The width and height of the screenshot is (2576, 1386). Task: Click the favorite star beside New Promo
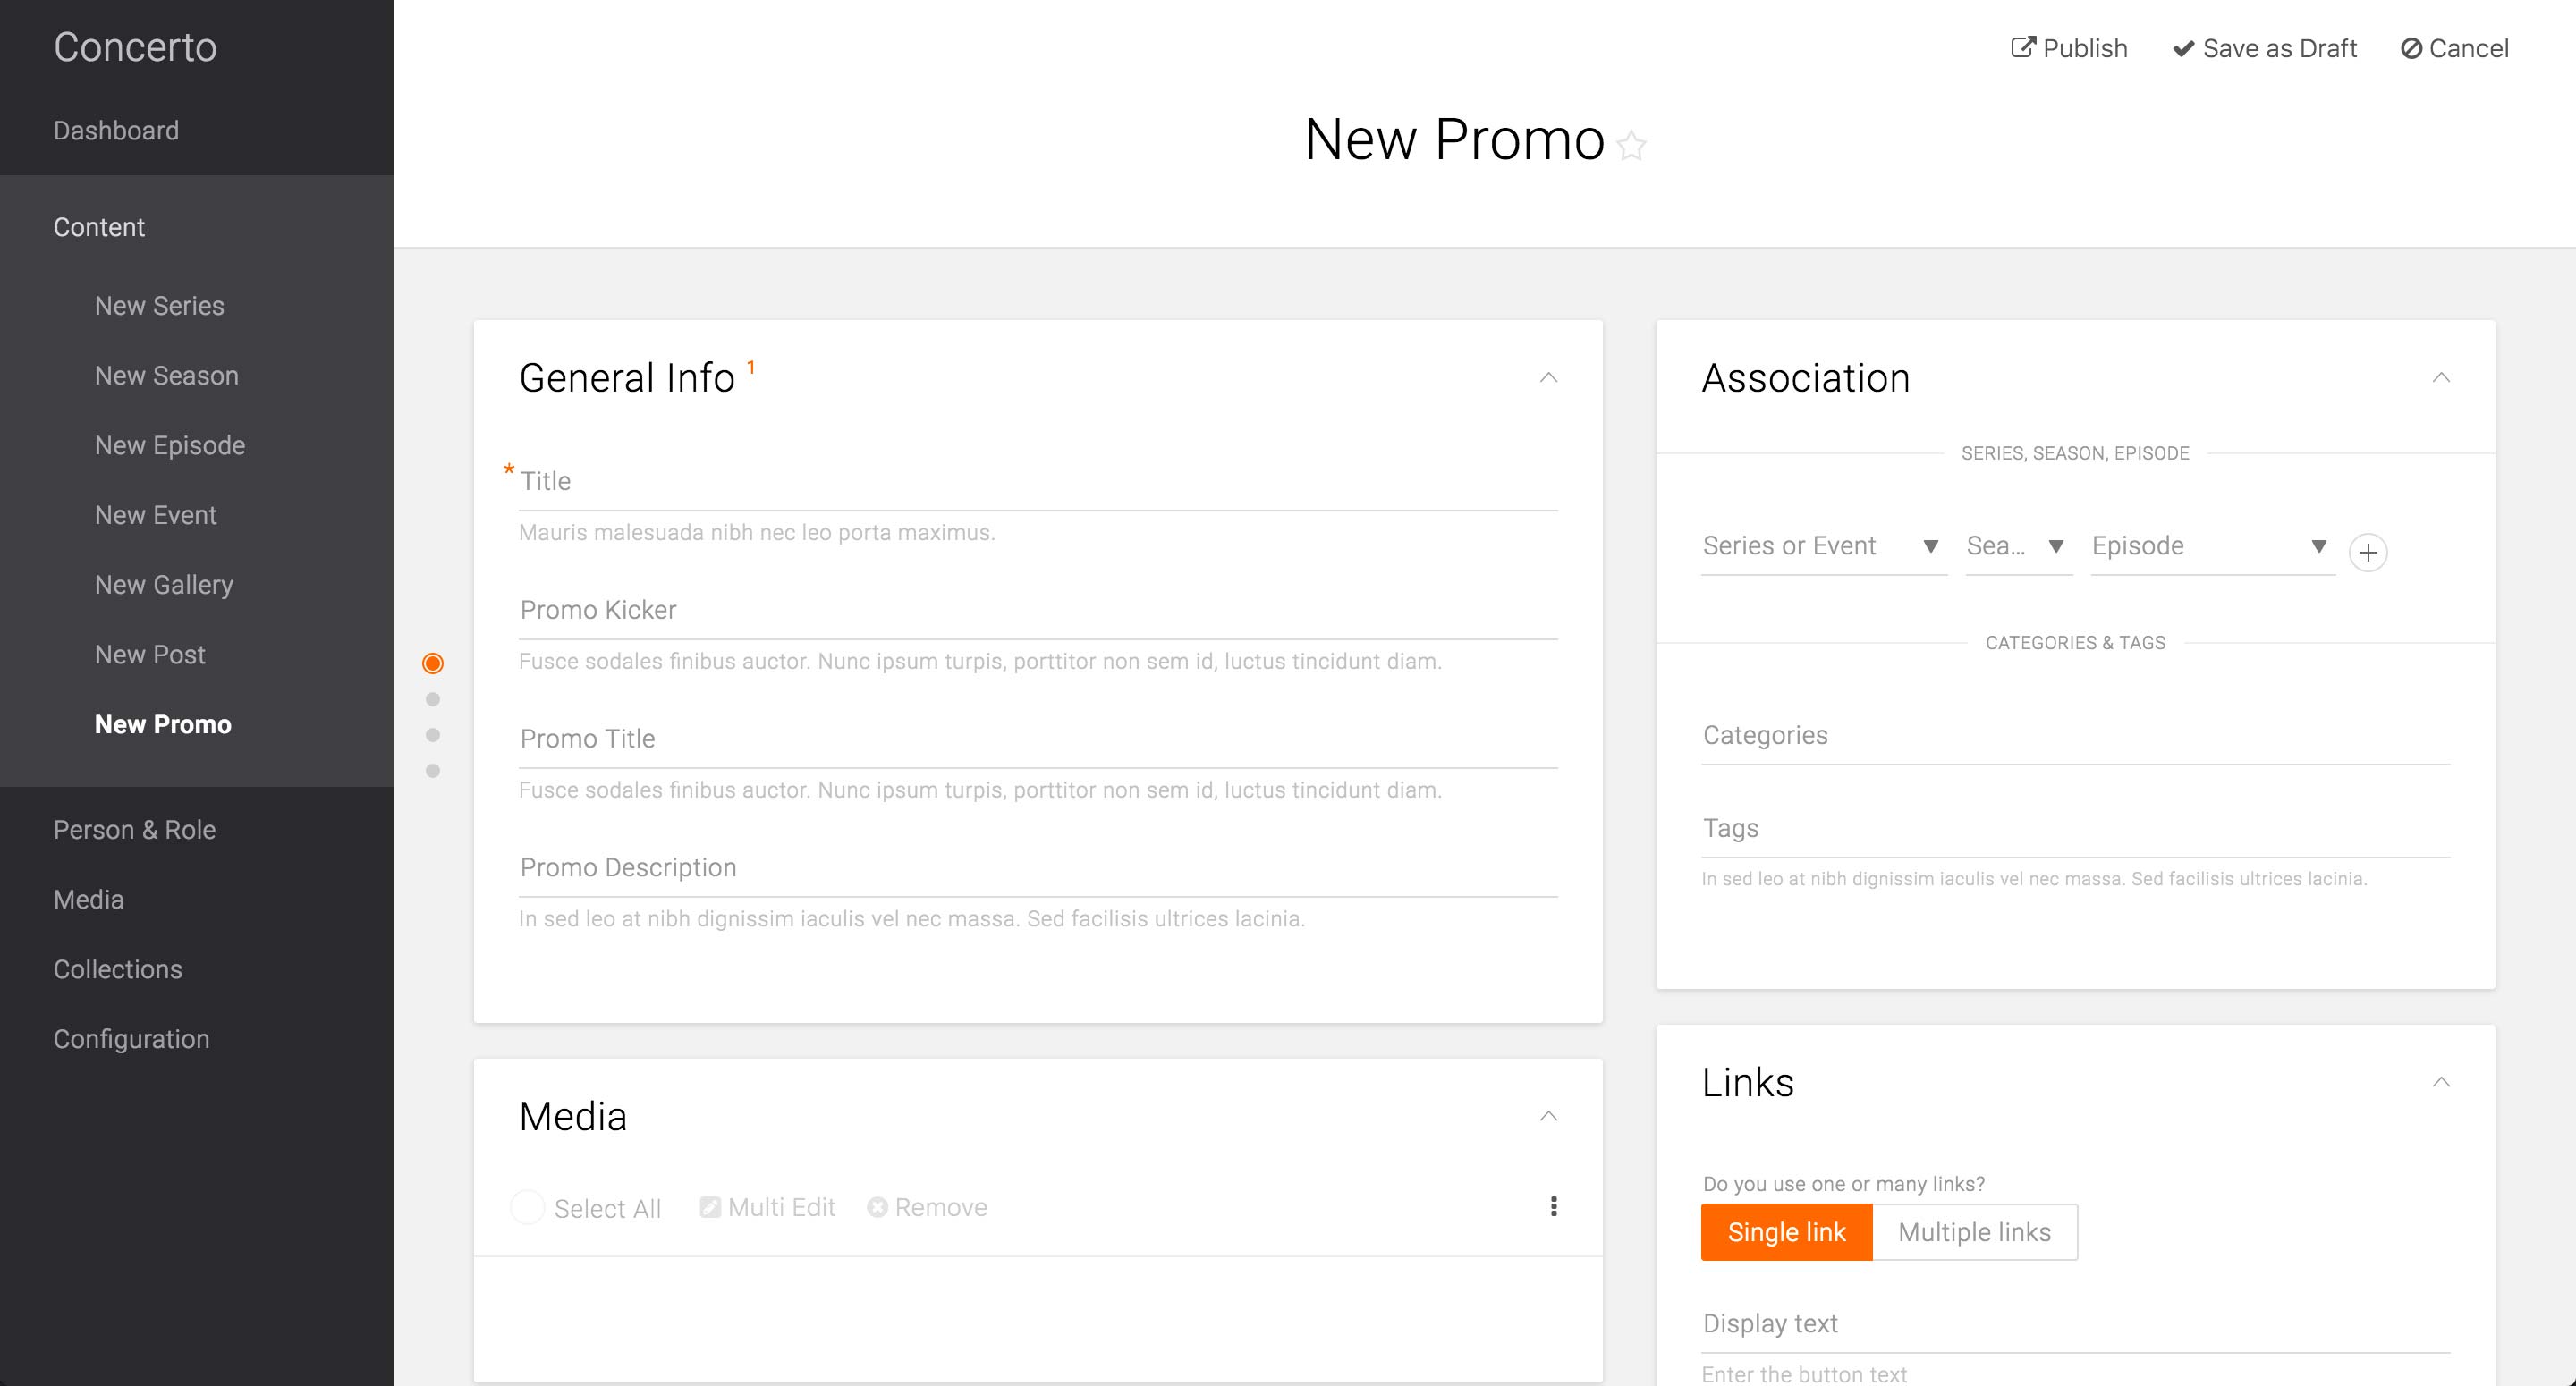[x=1631, y=146]
